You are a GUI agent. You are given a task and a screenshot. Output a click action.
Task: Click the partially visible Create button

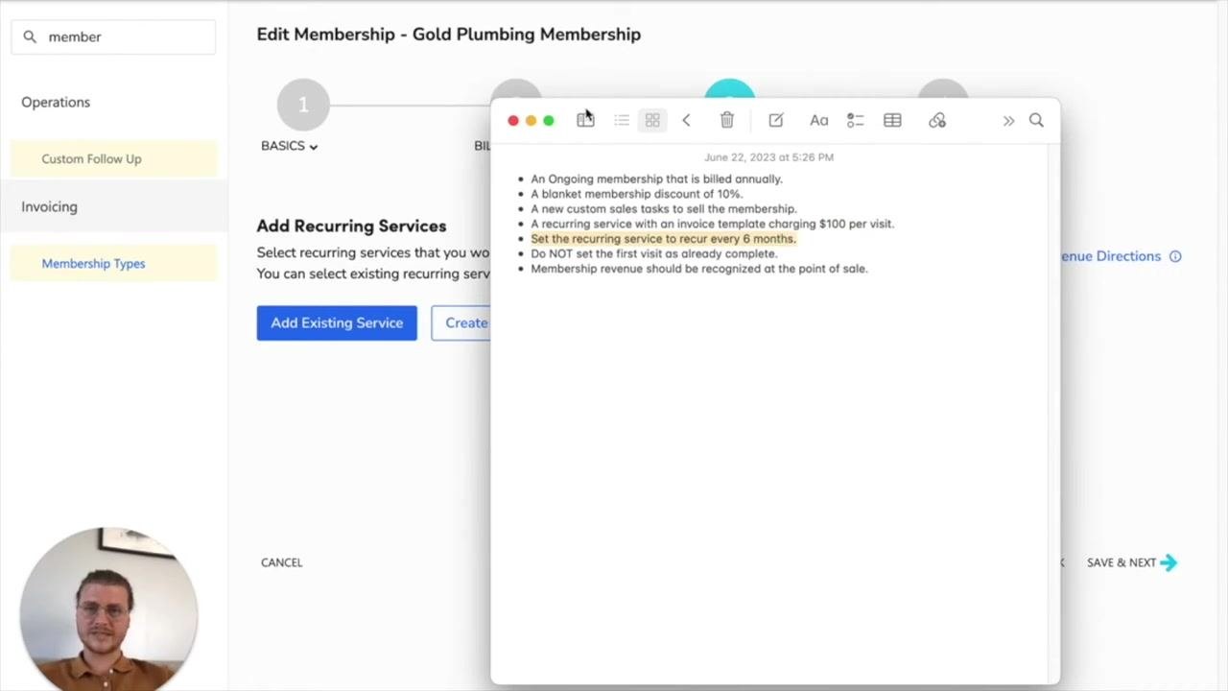[x=461, y=322]
